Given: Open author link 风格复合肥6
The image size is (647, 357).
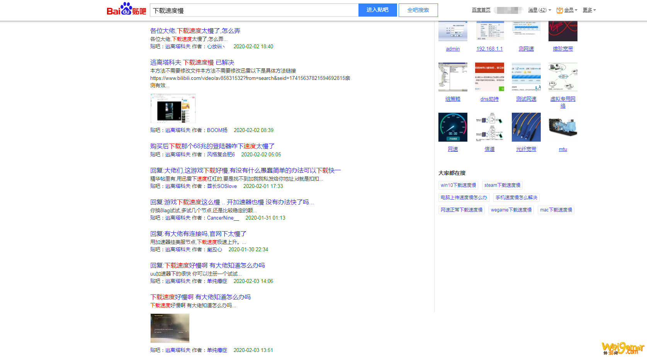Looking at the screenshot, I should [x=221, y=154].
